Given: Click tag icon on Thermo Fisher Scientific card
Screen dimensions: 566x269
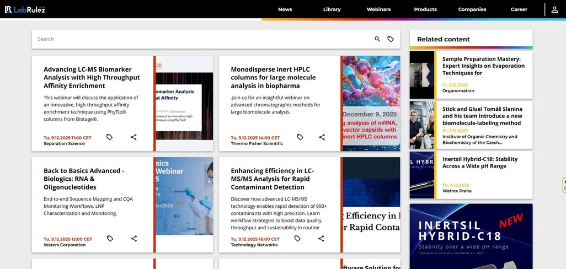Looking at the screenshot, I should 300,137.
